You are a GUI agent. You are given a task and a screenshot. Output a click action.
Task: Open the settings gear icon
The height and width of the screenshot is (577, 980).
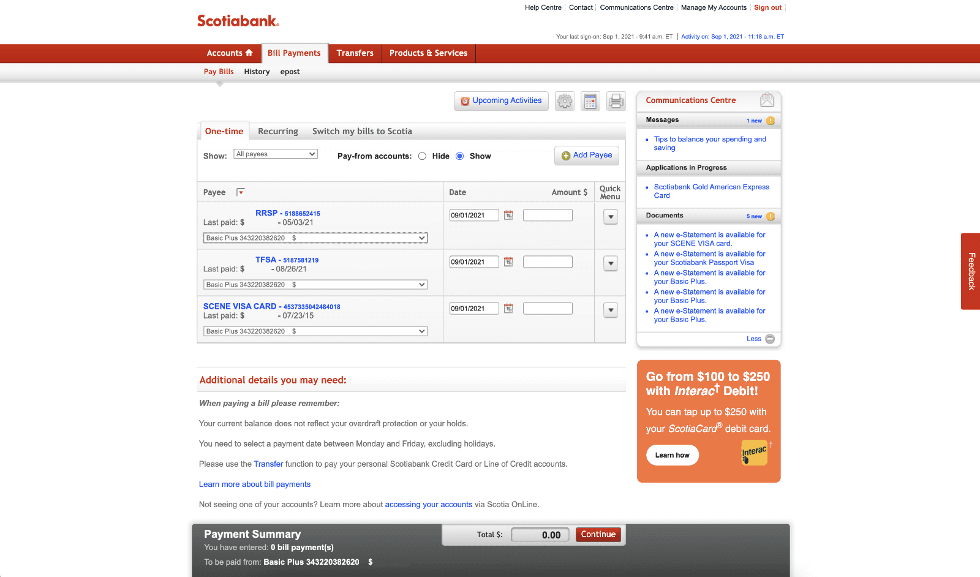pyautogui.click(x=565, y=101)
